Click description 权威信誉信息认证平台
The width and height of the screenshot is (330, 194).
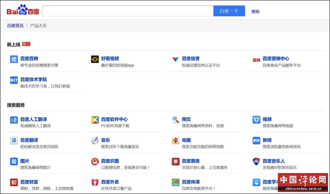click(201, 65)
